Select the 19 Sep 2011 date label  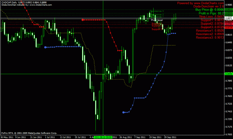155,138
